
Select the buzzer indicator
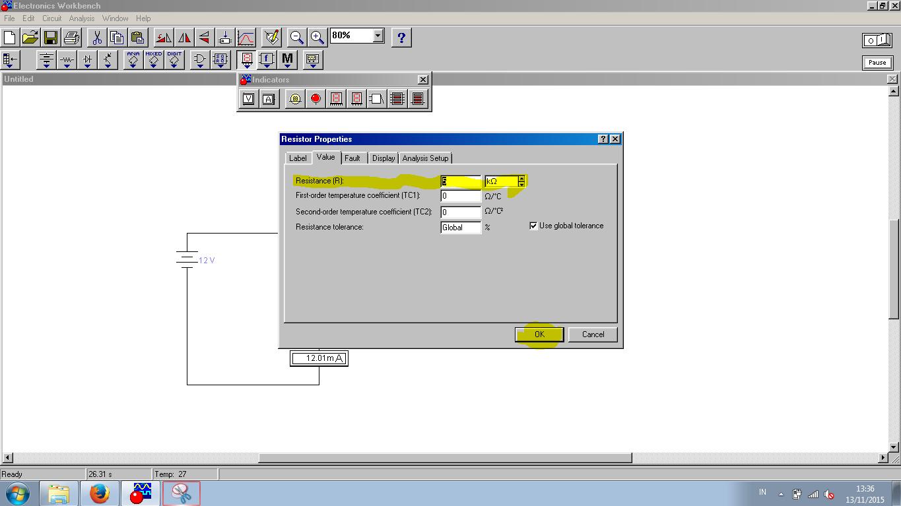pyautogui.click(x=377, y=99)
